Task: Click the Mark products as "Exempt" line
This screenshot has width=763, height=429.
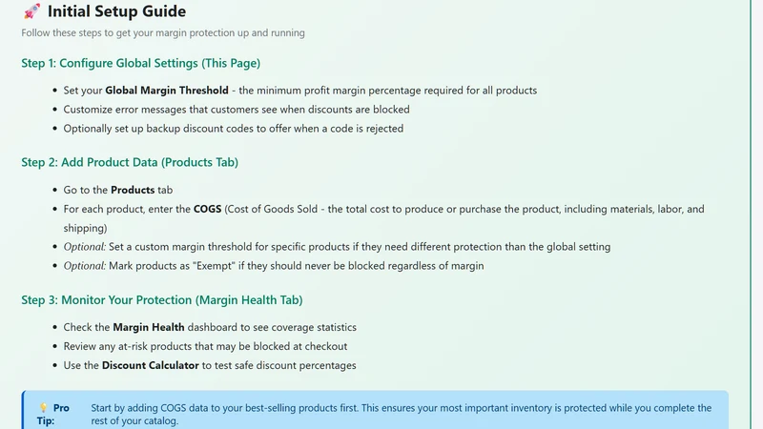Action: (274, 266)
